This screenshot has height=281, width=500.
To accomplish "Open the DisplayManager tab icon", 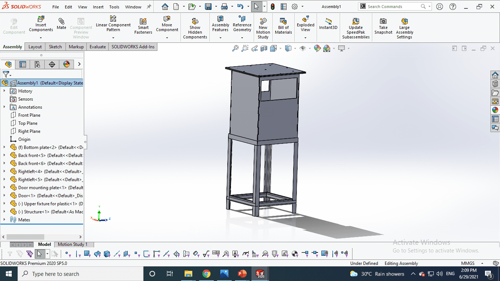I will pyautogui.click(x=67, y=64).
